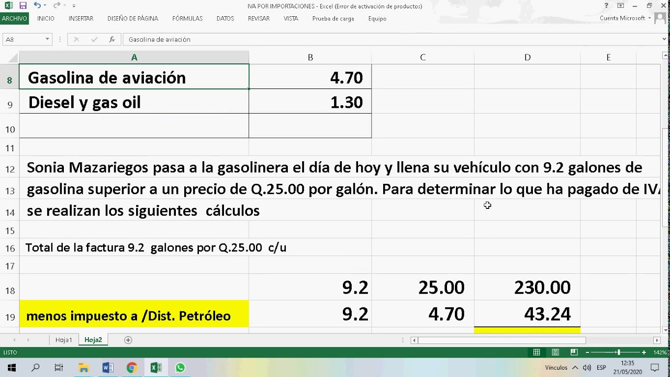Click the confirm entry checkmark icon

pyautogui.click(x=94, y=39)
